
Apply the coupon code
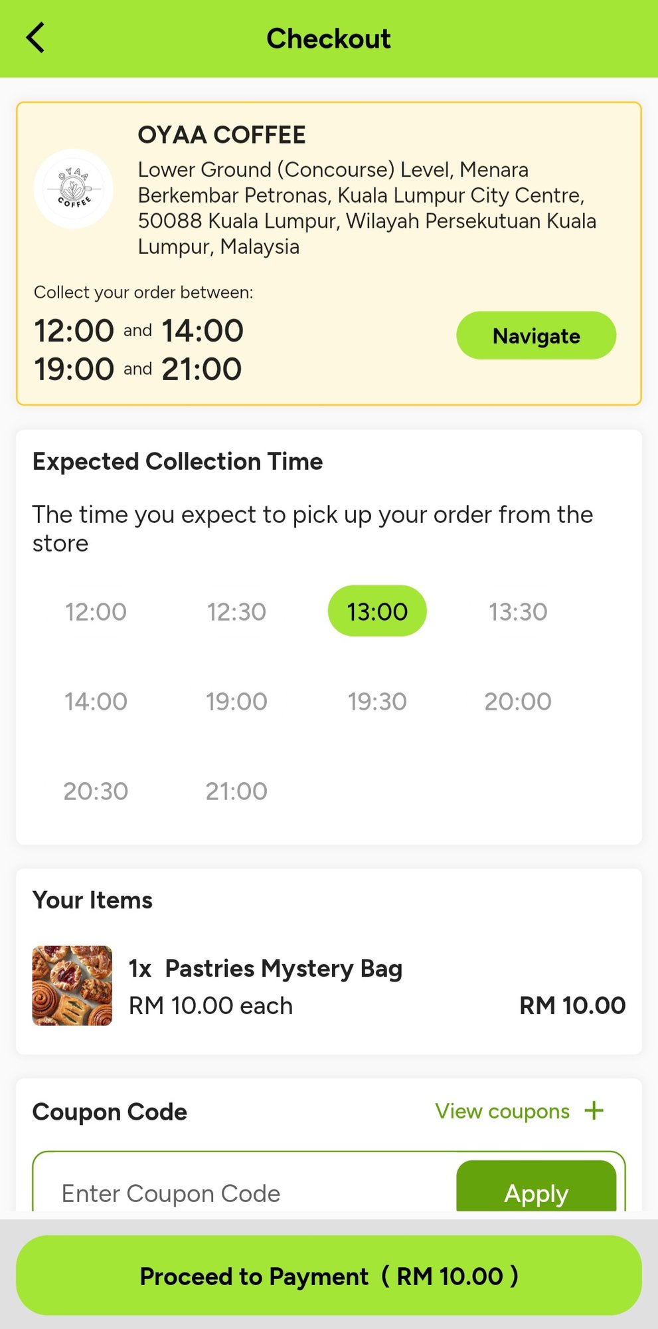coord(536,1193)
